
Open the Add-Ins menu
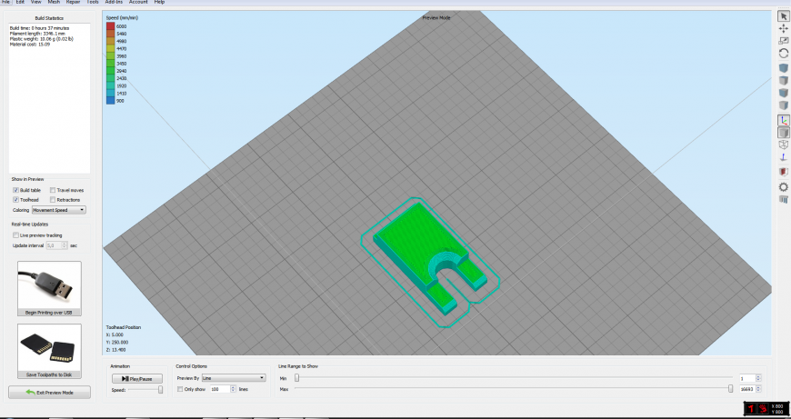[114, 2]
